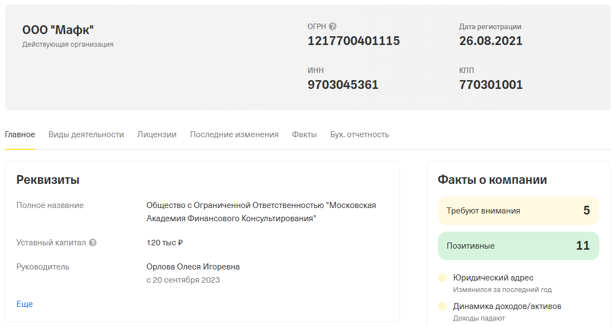Viewport: 612px width, 326px height.
Task: Click the yellow dot next to Юридический адрес
Action: (x=442, y=278)
